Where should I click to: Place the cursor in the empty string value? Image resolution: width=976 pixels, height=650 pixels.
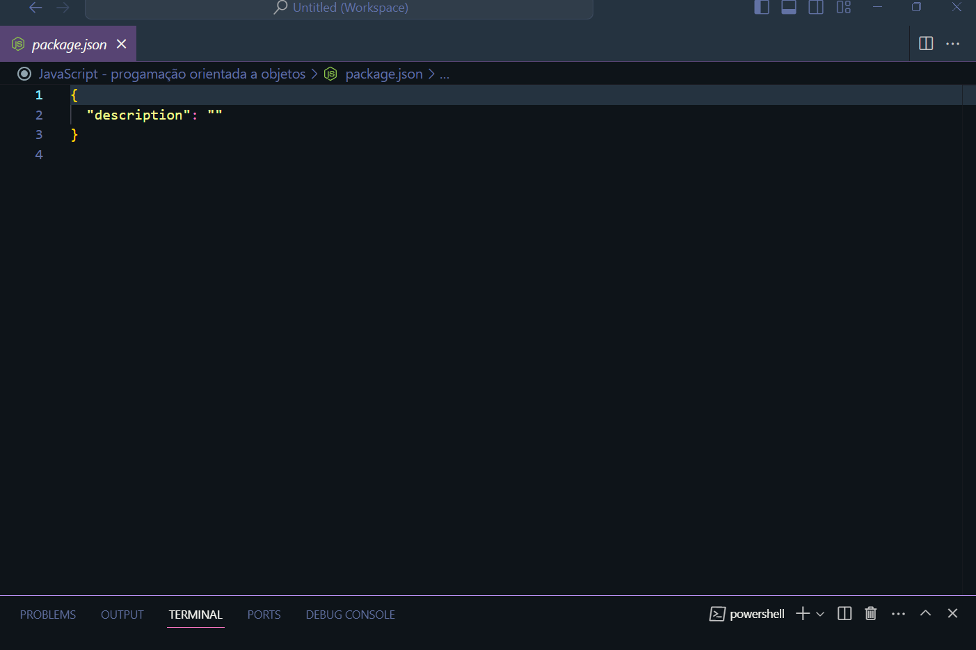point(215,115)
